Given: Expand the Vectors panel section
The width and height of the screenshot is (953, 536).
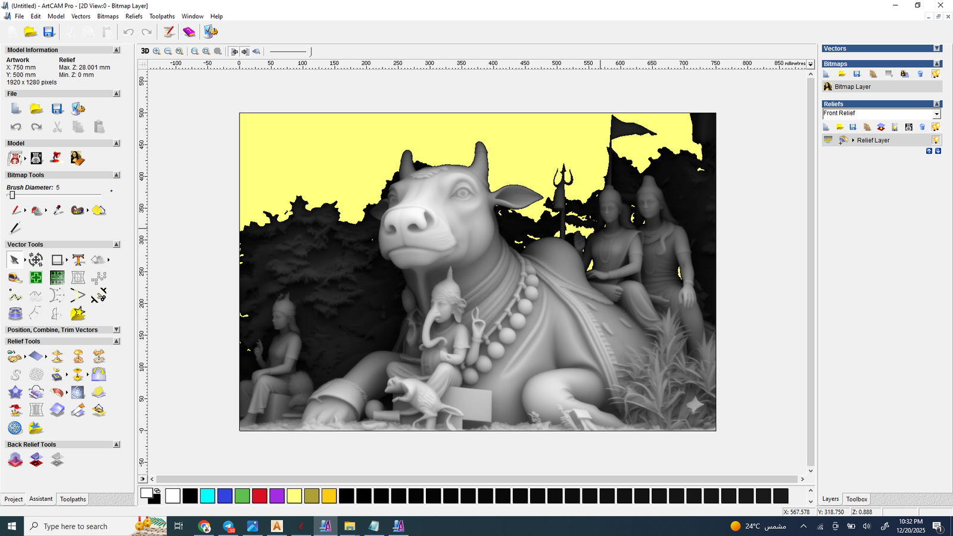Looking at the screenshot, I should point(937,48).
